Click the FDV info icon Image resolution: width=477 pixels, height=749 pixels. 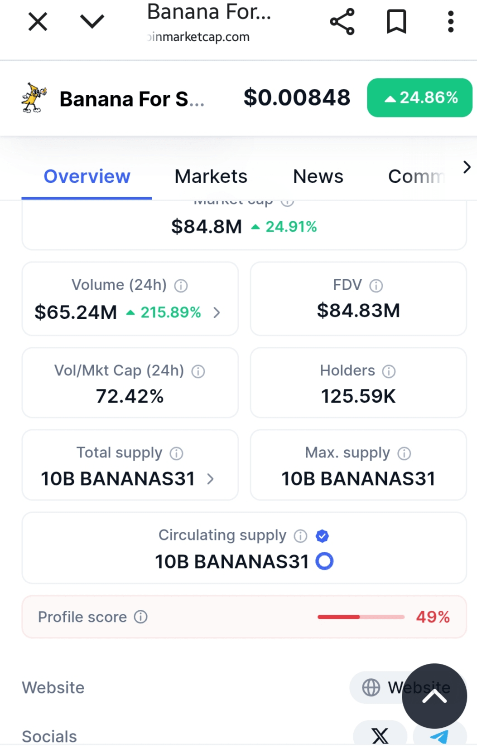pyautogui.click(x=376, y=286)
